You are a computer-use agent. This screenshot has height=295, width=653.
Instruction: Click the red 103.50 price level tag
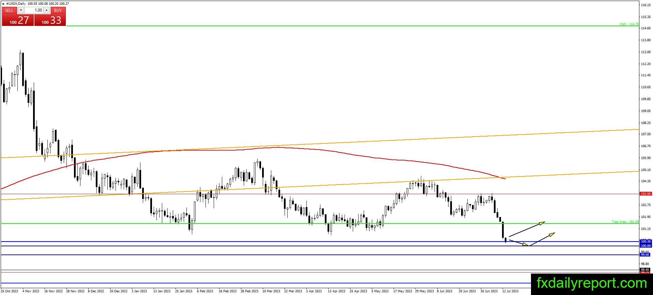point(646,194)
